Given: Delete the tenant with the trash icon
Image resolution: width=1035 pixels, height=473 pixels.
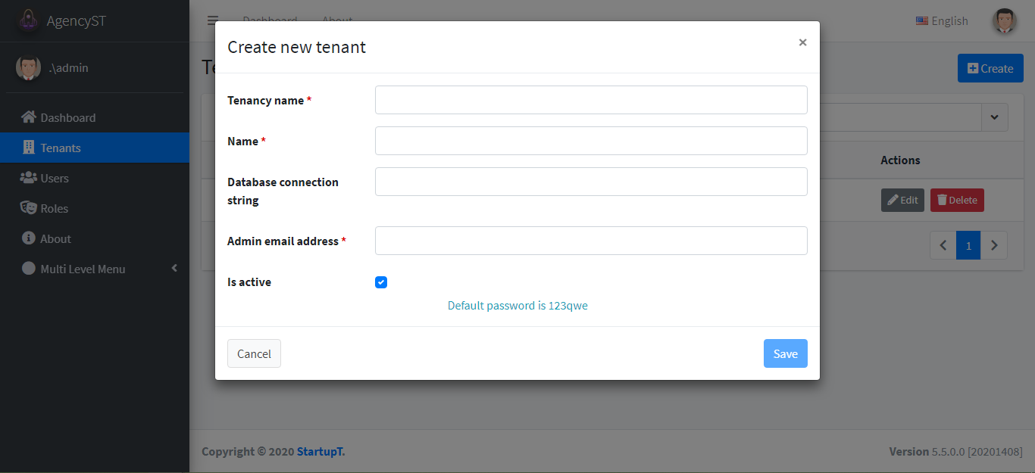Looking at the screenshot, I should 943,200.
